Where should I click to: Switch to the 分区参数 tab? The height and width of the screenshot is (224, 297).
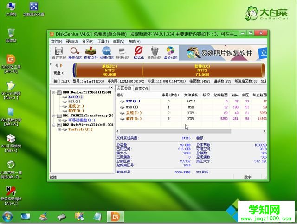click(x=124, y=88)
